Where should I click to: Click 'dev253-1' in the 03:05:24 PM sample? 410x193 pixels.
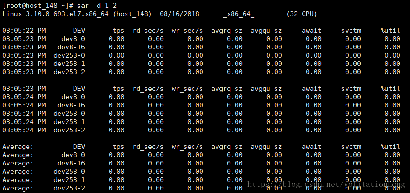pyautogui.click(x=69, y=122)
